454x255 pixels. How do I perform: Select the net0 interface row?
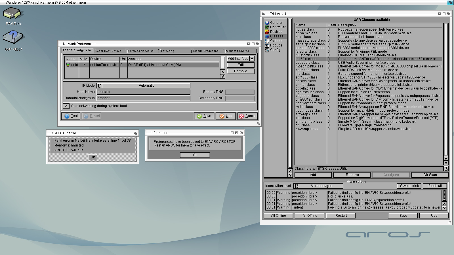coord(142,65)
